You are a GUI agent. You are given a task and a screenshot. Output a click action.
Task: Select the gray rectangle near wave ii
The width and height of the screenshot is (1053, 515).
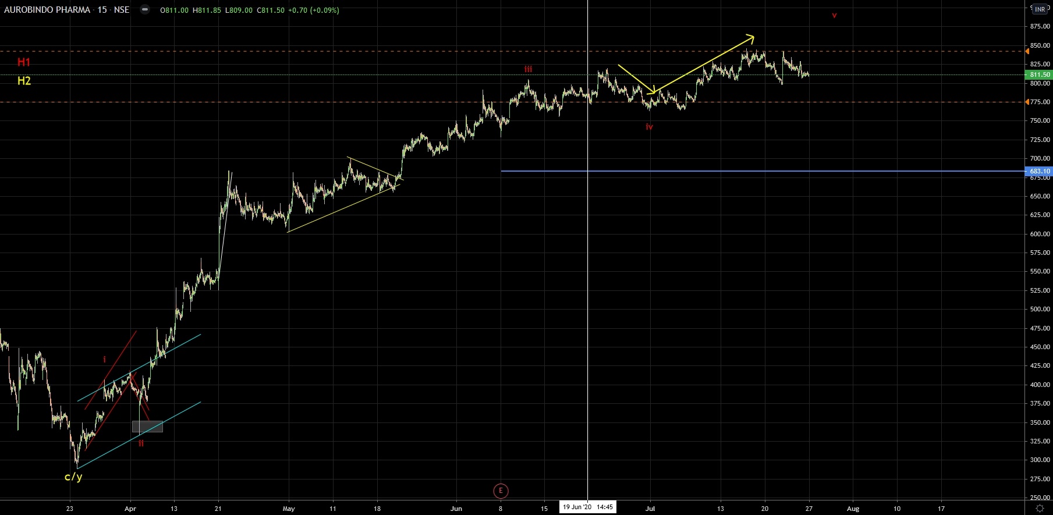[147, 427]
